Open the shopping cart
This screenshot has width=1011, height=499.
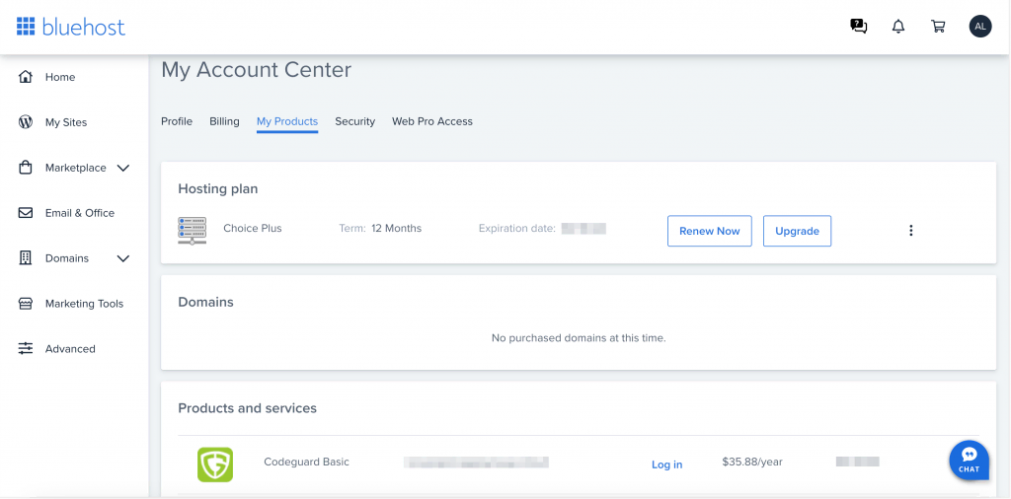click(938, 27)
